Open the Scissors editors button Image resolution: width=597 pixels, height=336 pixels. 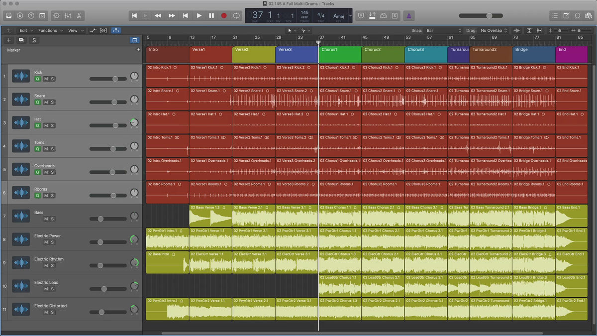[x=79, y=15]
